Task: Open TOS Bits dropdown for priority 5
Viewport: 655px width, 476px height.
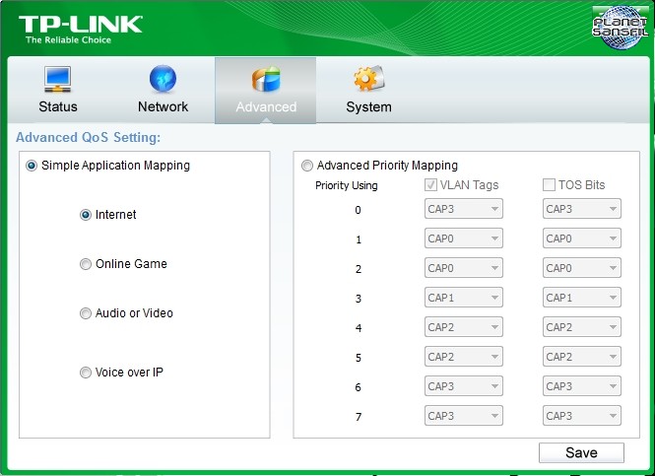Action: click(582, 357)
